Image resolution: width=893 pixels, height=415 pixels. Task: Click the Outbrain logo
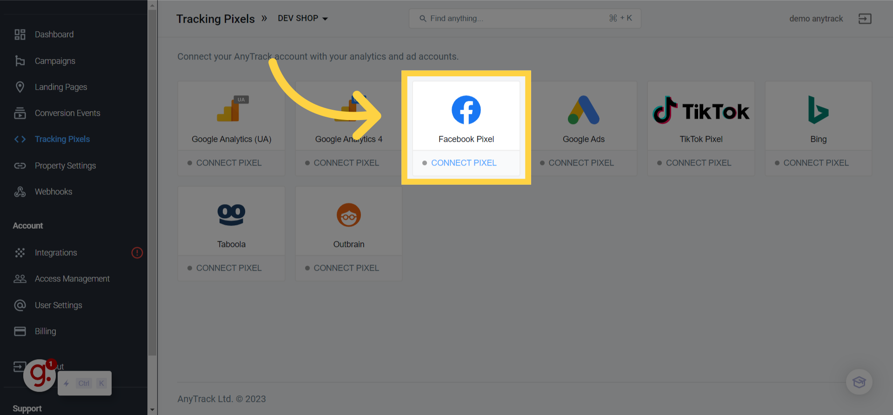[349, 215]
